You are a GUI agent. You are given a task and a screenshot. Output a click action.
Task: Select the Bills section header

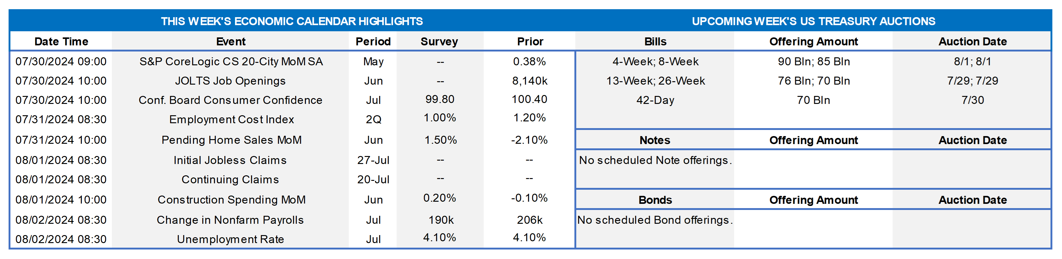(655, 42)
